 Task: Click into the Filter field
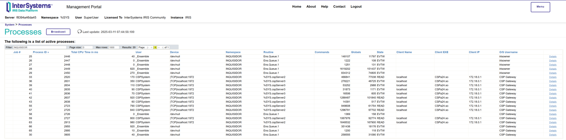tap(40, 47)
